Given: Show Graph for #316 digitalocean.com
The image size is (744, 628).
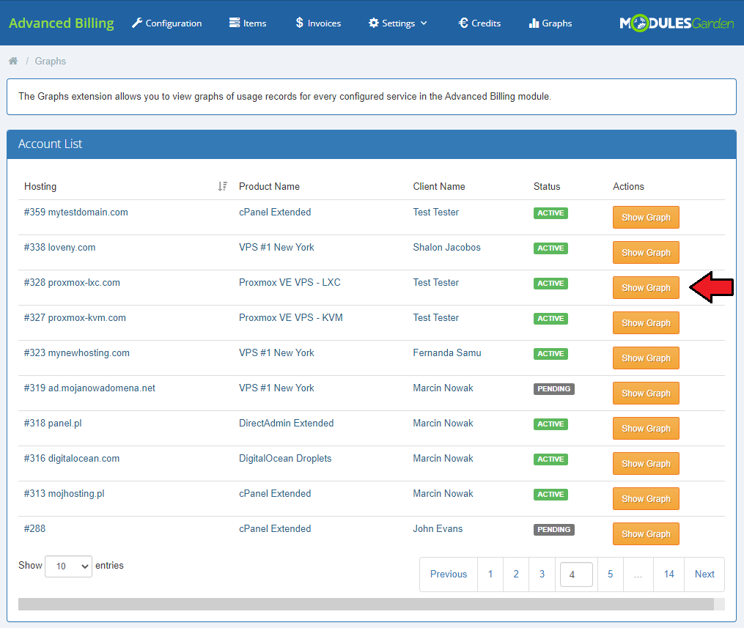Looking at the screenshot, I should point(646,463).
